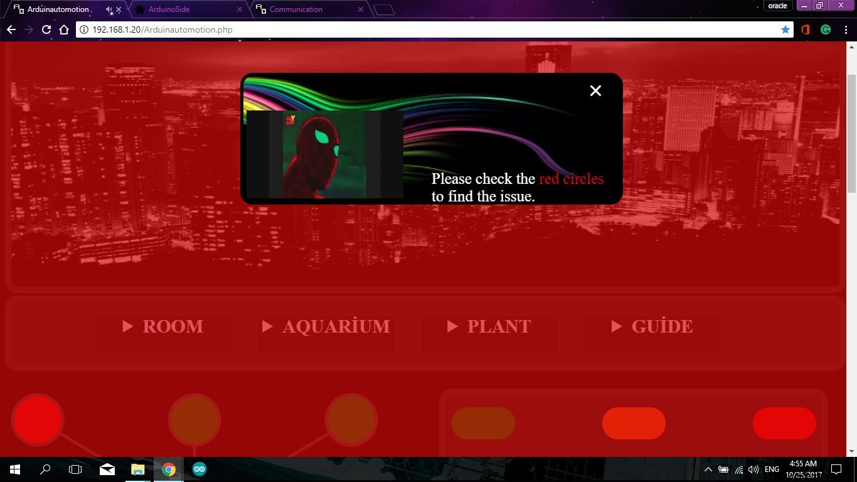Open the ROOM section

coord(163,326)
